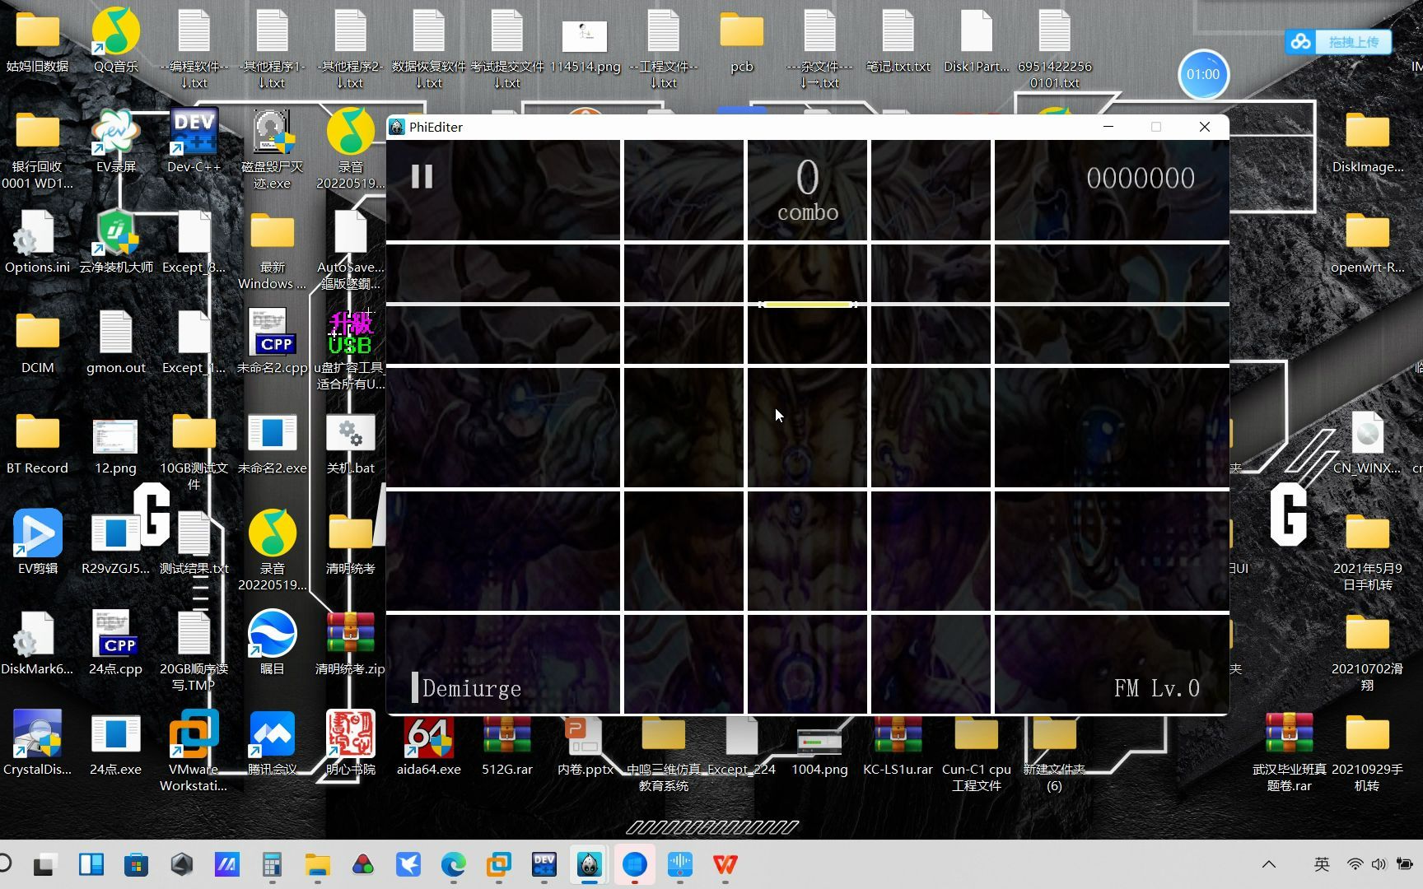Click the 01:00 timer widget
The width and height of the screenshot is (1423, 889).
(1203, 74)
